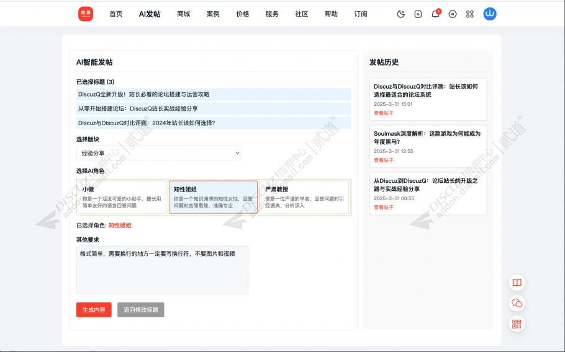
Task: Click the circular target icon in header
Action: click(x=453, y=14)
